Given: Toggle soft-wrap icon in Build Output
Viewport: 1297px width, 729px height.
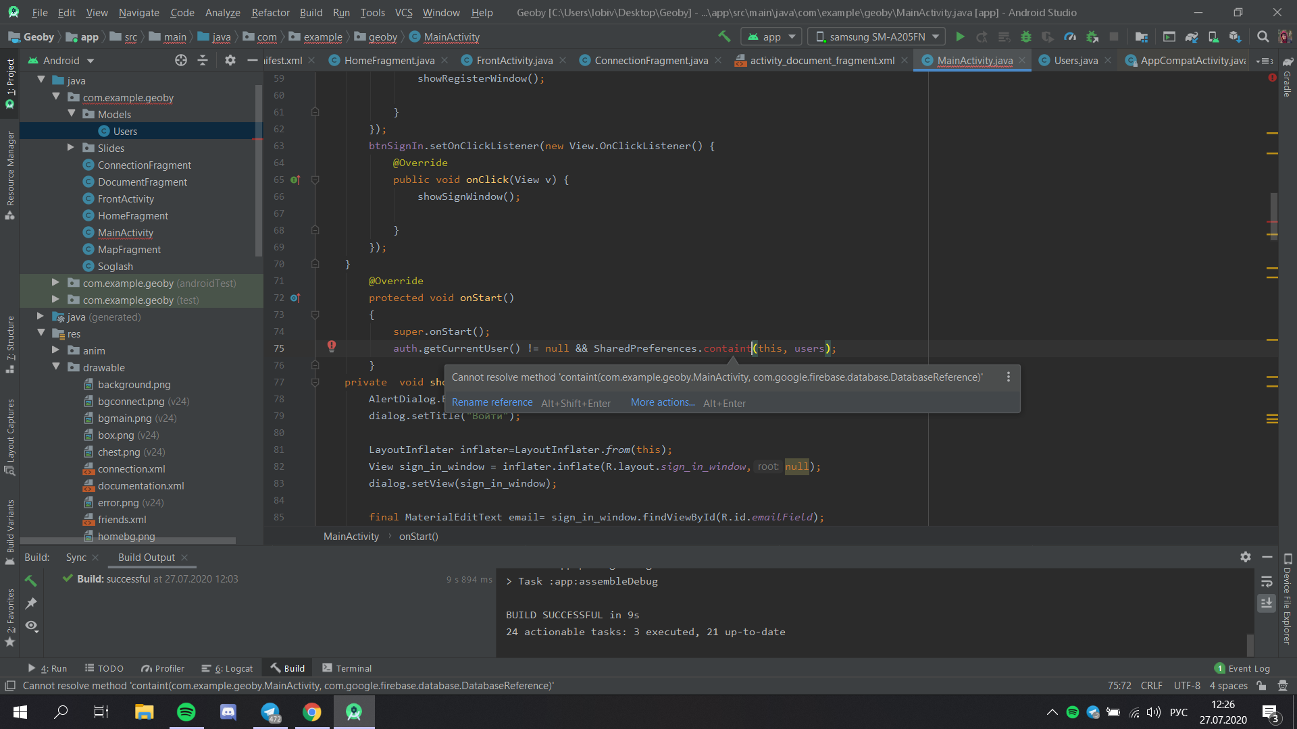Looking at the screenshot, I should [1267, 581].
